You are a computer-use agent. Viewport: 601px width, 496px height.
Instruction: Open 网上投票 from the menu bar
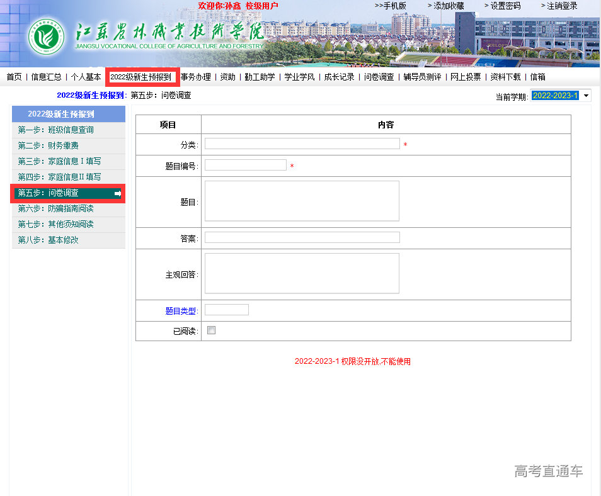[466, 77]
